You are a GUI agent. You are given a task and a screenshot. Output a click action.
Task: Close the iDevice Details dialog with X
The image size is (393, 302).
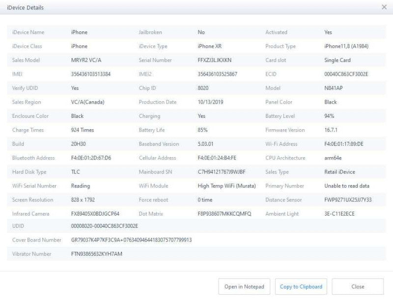pos(384,7)
